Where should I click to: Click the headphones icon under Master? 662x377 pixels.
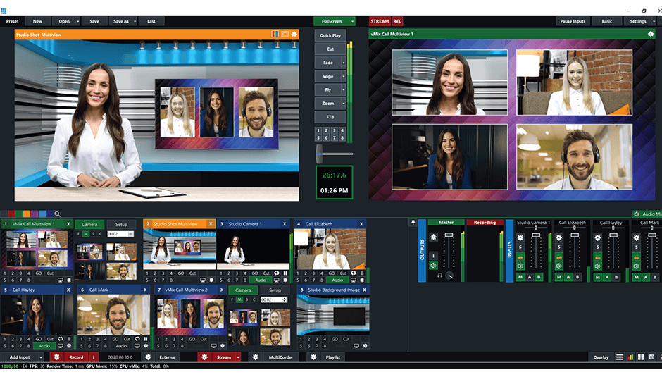tap(439, 276)
